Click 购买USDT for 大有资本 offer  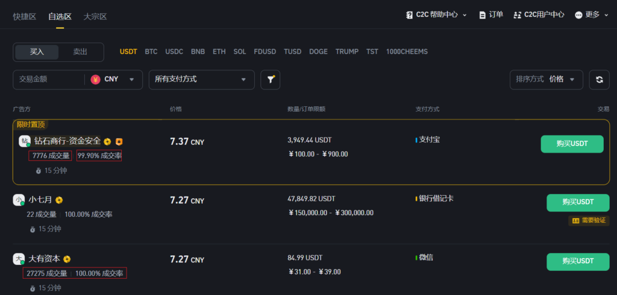click(577, 261)
